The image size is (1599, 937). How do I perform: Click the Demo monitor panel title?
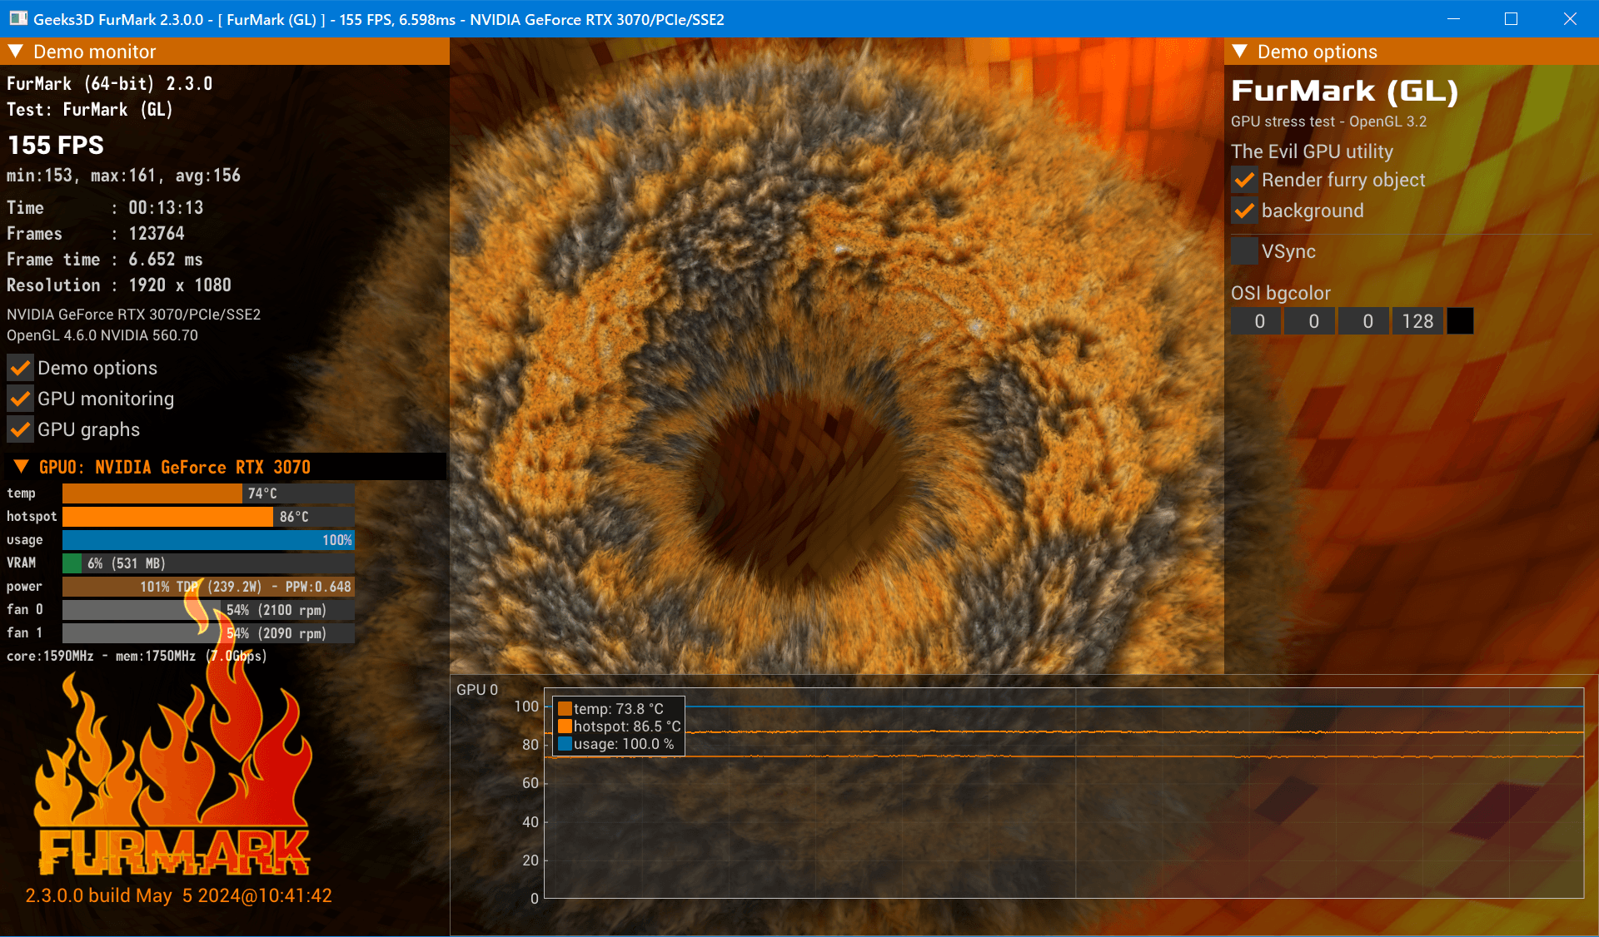(x=94, y=52)
